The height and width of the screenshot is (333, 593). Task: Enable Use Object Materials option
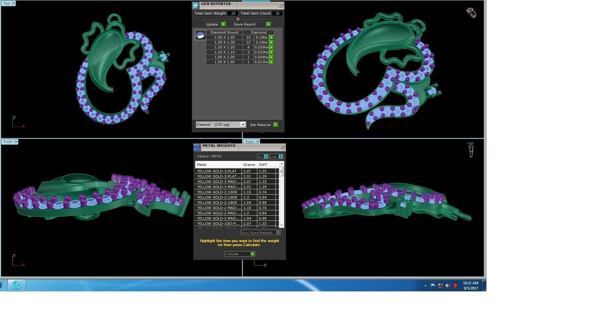pos(278,232)
